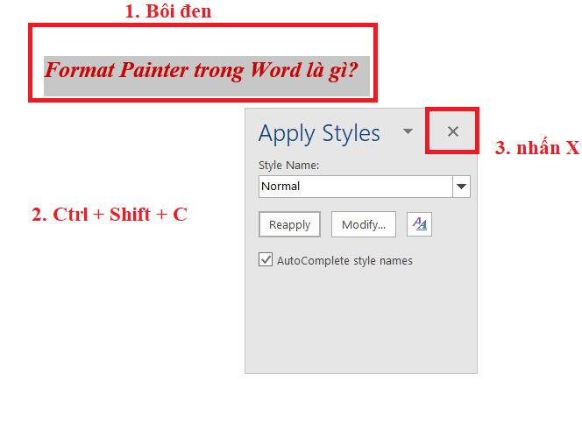582x431 pixels.
Task: Click into the Style Name field showing Normal
Action: tap(356, 187)
